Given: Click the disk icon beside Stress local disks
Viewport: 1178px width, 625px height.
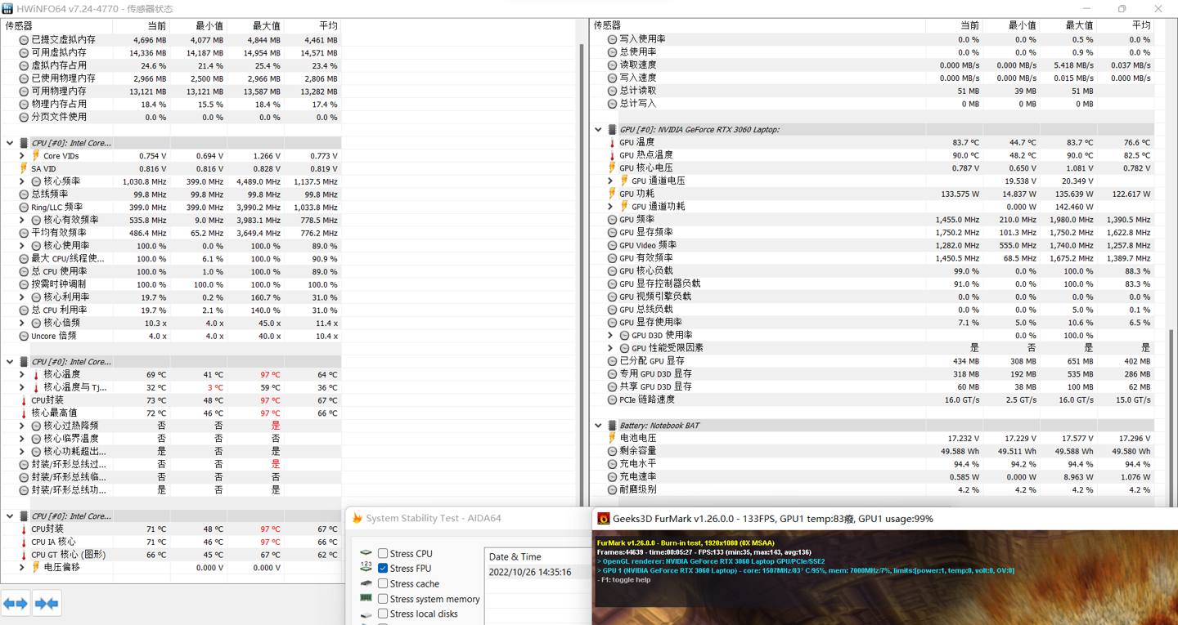Looking at the screenshot, I should tap(366, 614).
